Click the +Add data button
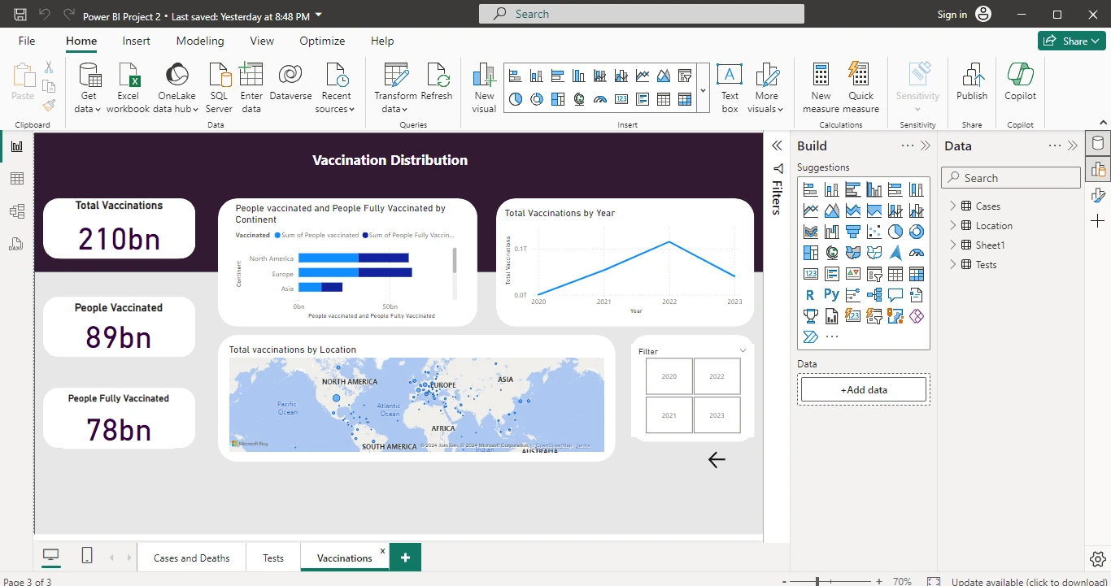 point(864,390)
